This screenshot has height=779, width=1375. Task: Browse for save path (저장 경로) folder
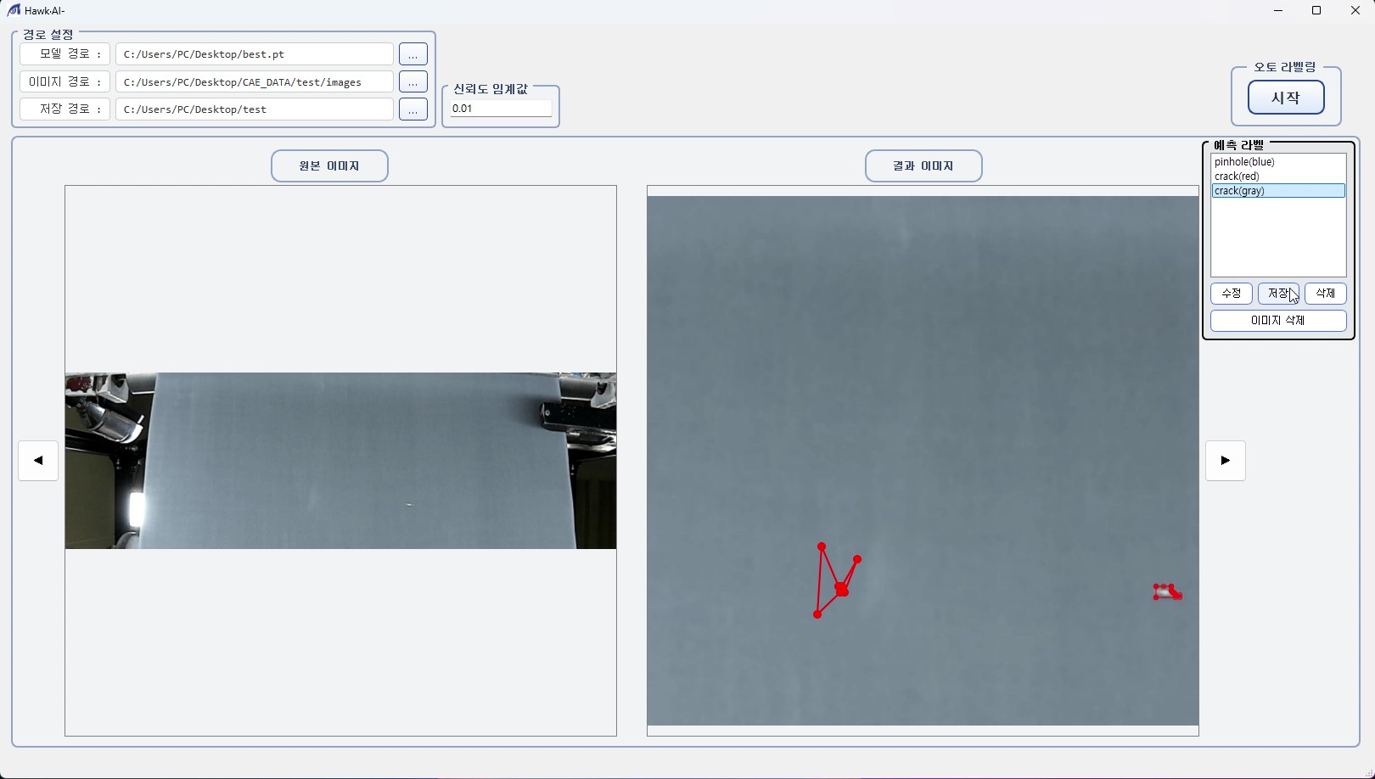click(413, 109)
